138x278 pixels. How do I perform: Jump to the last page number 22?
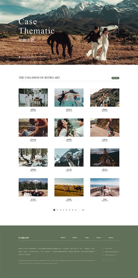tap(83, 210)
